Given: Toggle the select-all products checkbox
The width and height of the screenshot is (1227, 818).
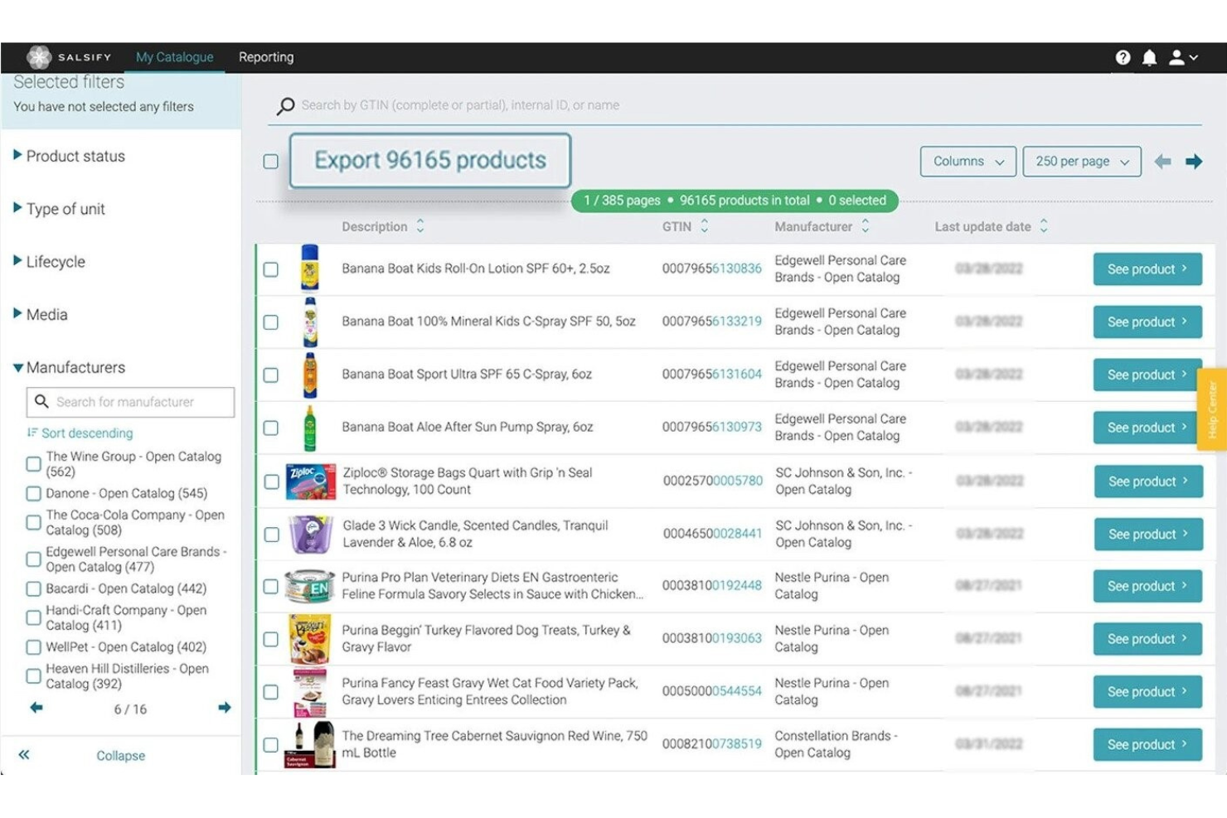Looking at the screenshot, I should 271,162.
